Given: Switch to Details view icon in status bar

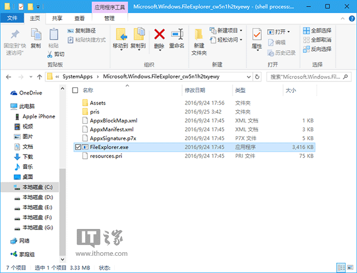Looking at the screenshot, I should 341,268.
